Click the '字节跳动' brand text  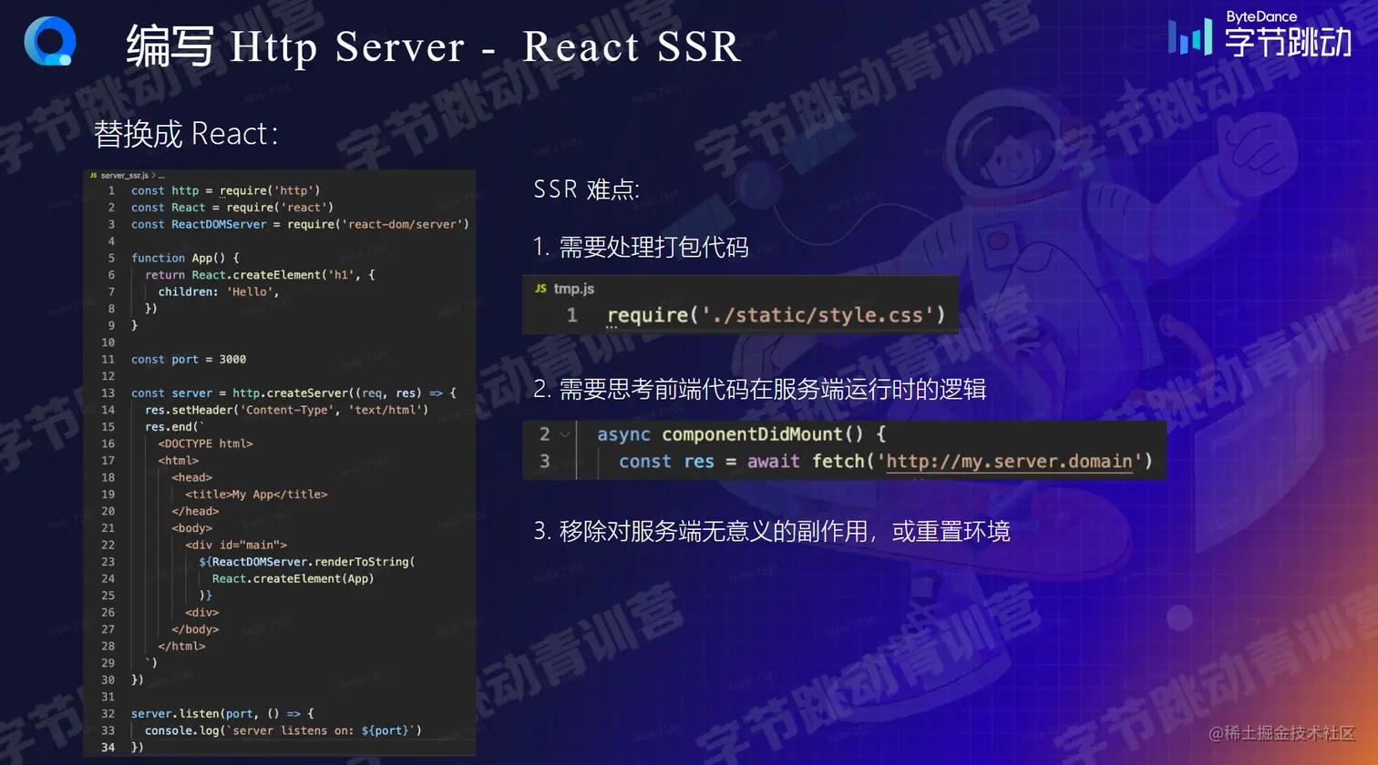[x=1288, y=42]
